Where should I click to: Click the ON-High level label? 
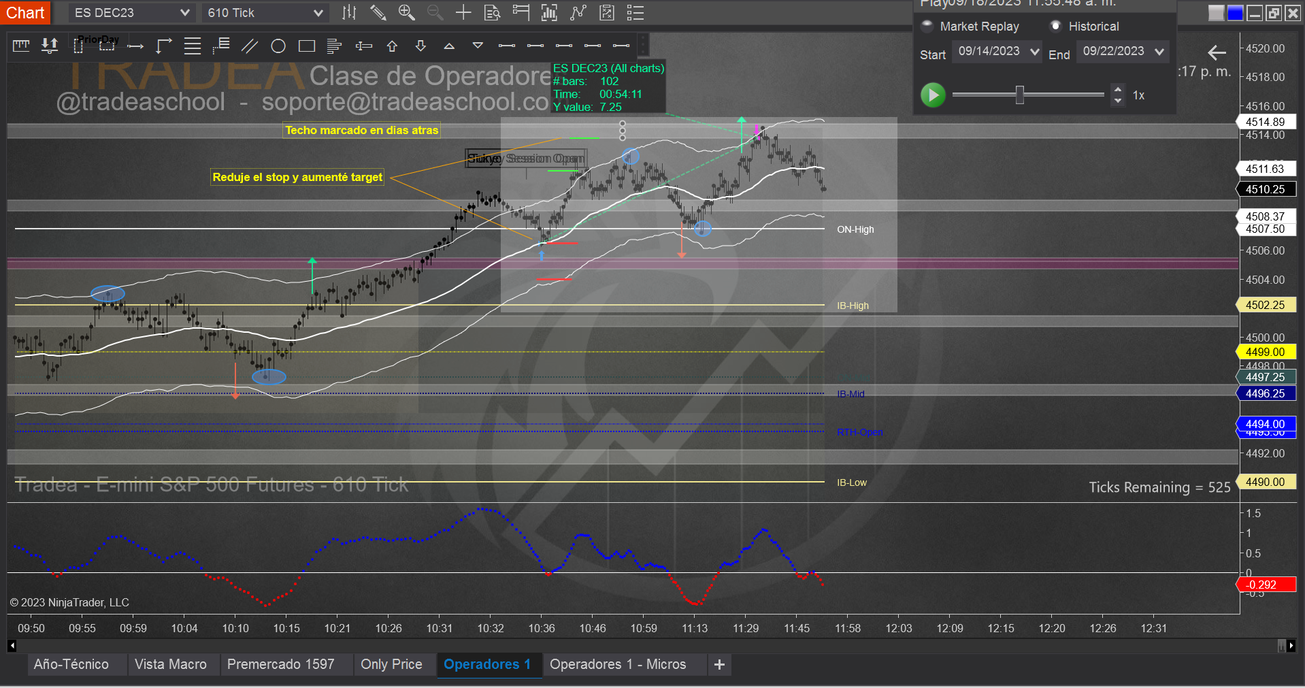point(855,229)
